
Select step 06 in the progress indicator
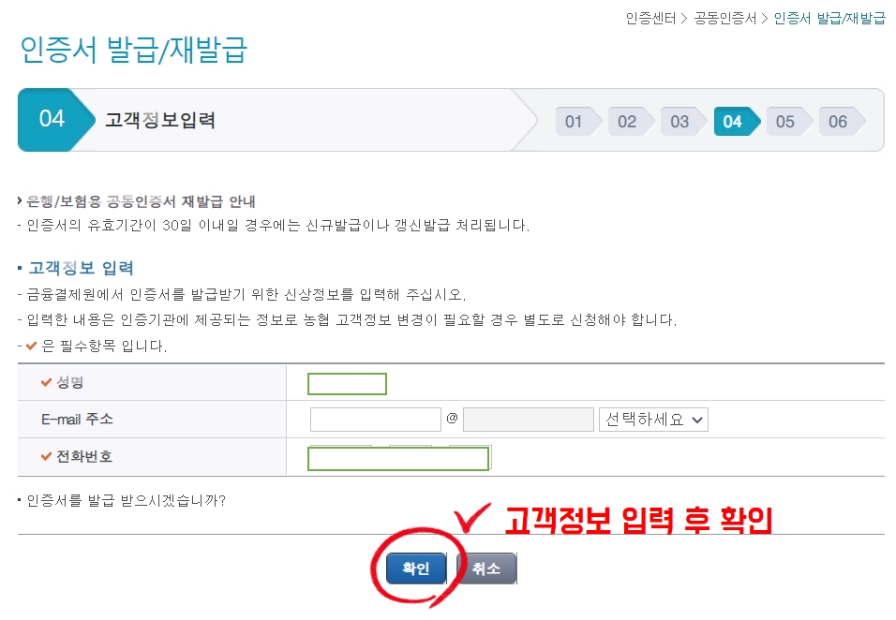841,122
